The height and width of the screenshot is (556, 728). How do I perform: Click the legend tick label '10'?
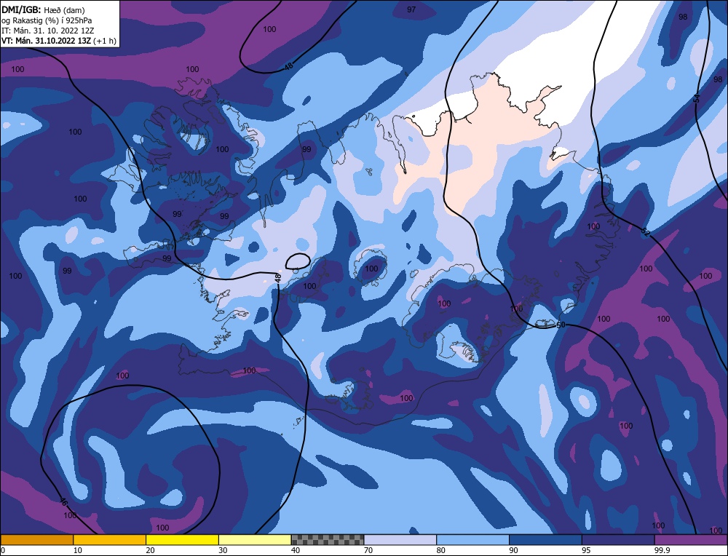point(78,550)
